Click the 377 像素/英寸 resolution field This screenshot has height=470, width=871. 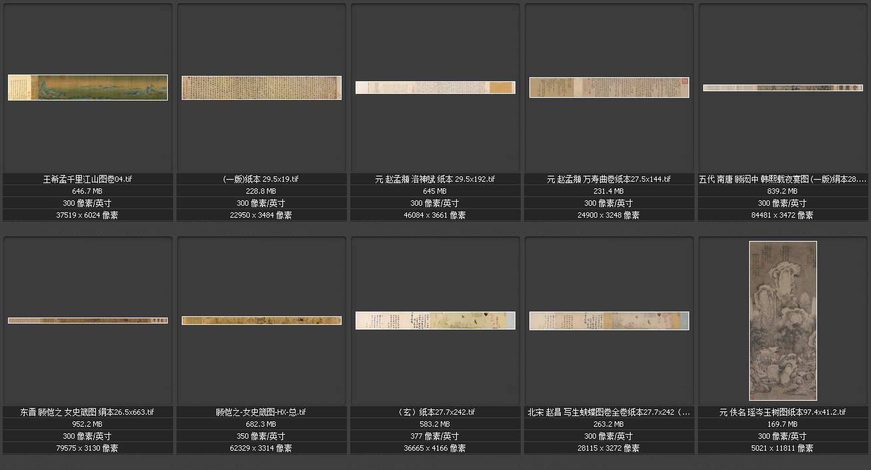(x=435, y=436)
